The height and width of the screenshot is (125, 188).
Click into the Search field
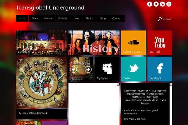[167, 19]
